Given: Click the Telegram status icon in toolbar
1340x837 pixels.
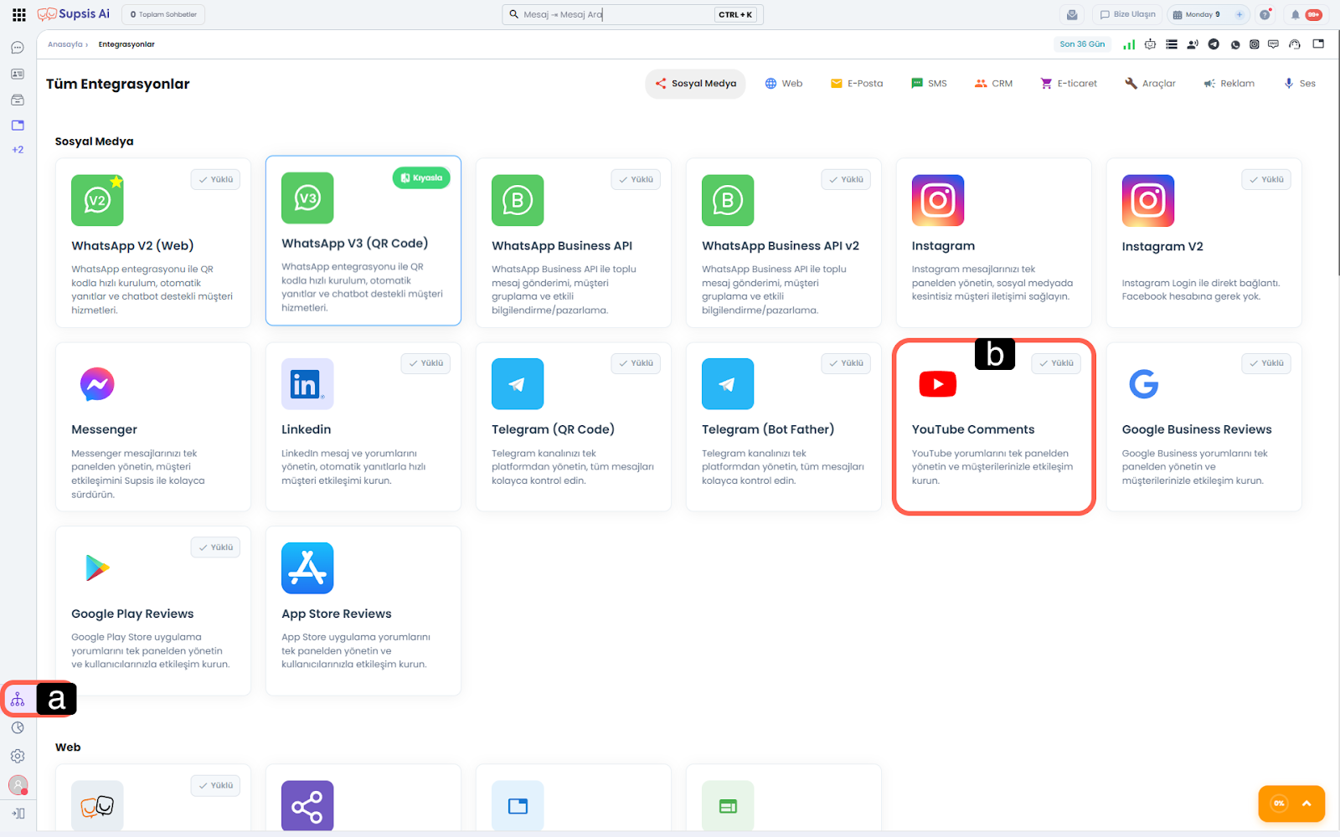Looking at the screenshot, I should tap(1214, 44).
